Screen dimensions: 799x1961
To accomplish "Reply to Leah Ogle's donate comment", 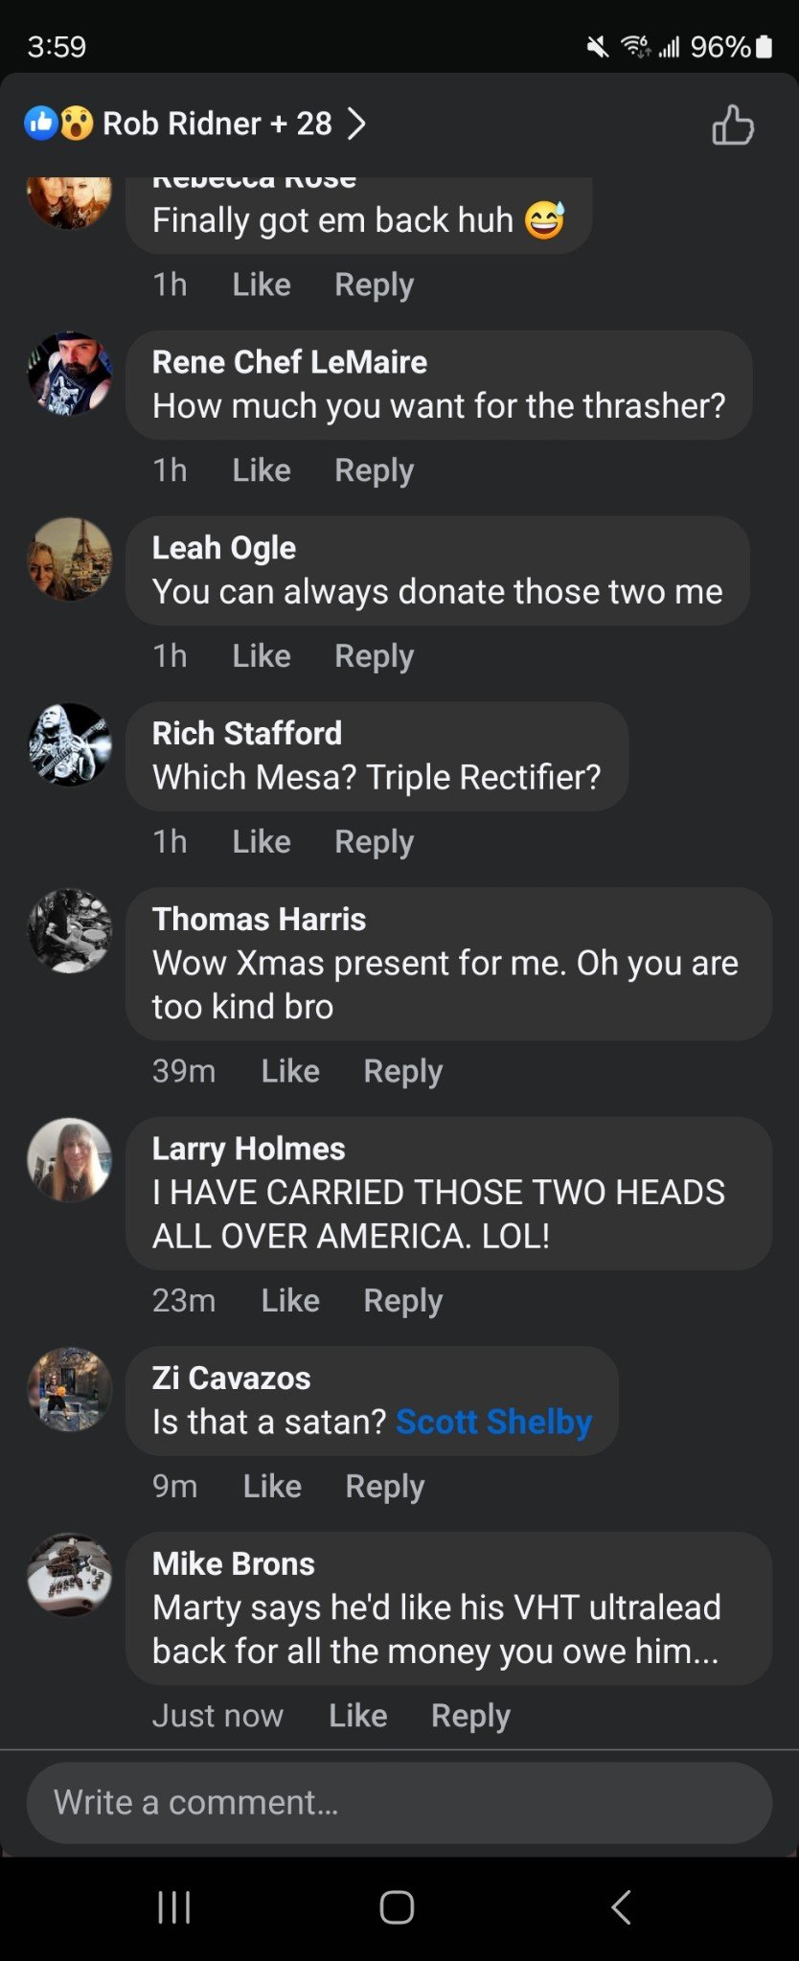I will 374,656.
